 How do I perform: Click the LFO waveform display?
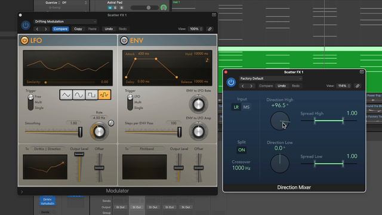[x=67, y=68]
